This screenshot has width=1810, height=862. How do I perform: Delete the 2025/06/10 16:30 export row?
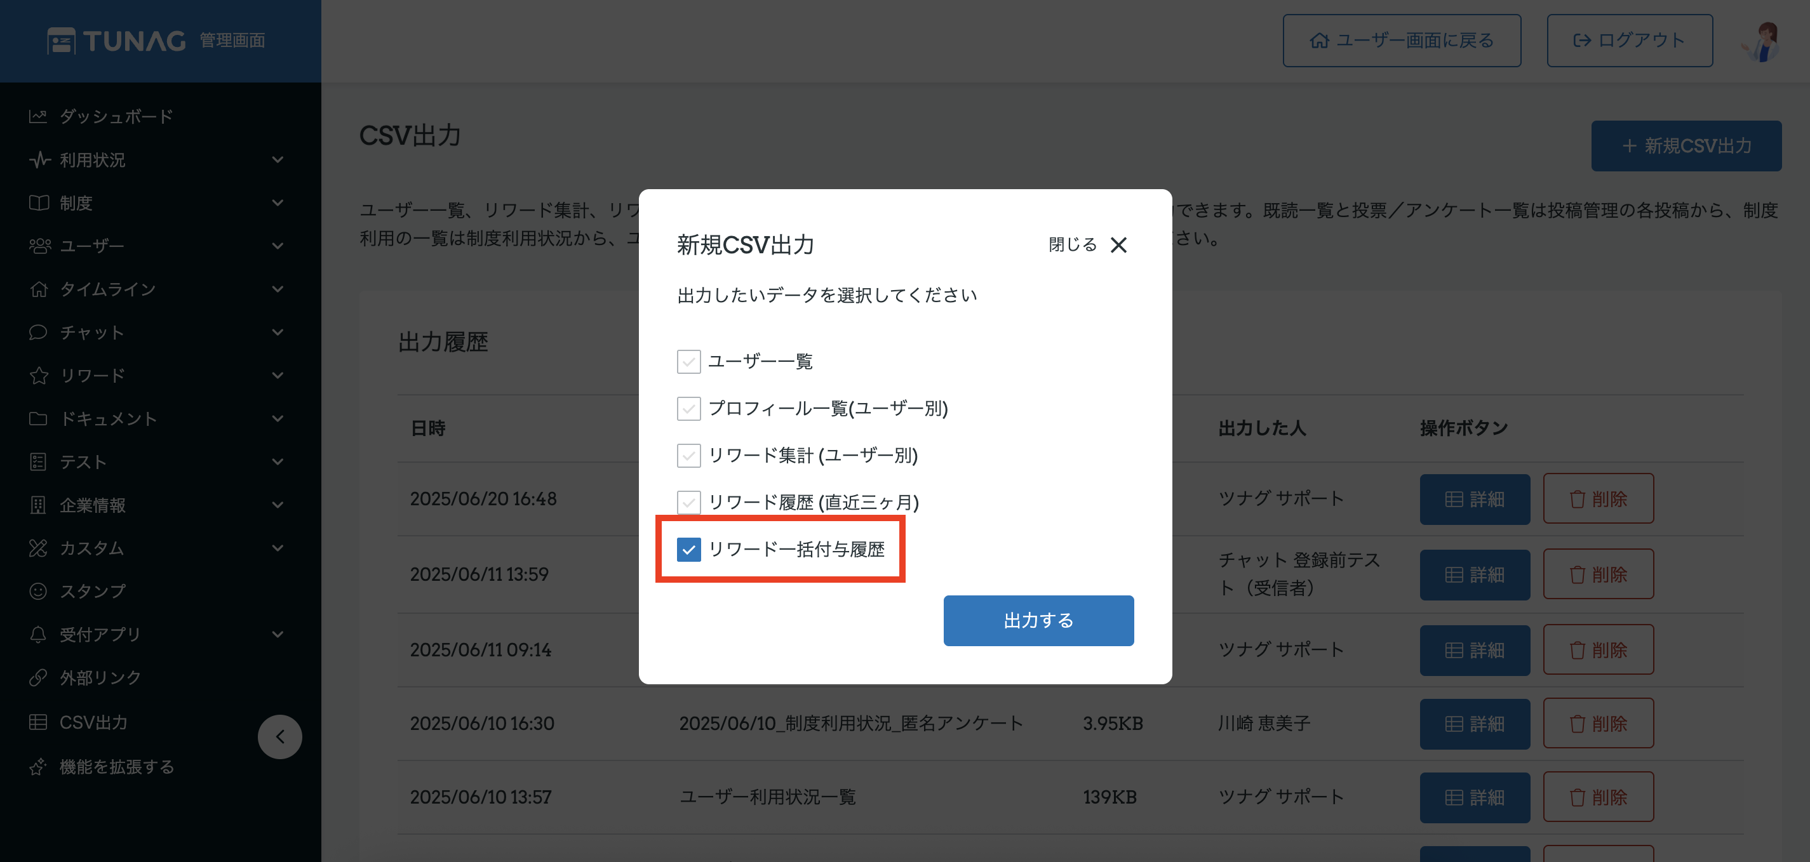coord(1598,724)
